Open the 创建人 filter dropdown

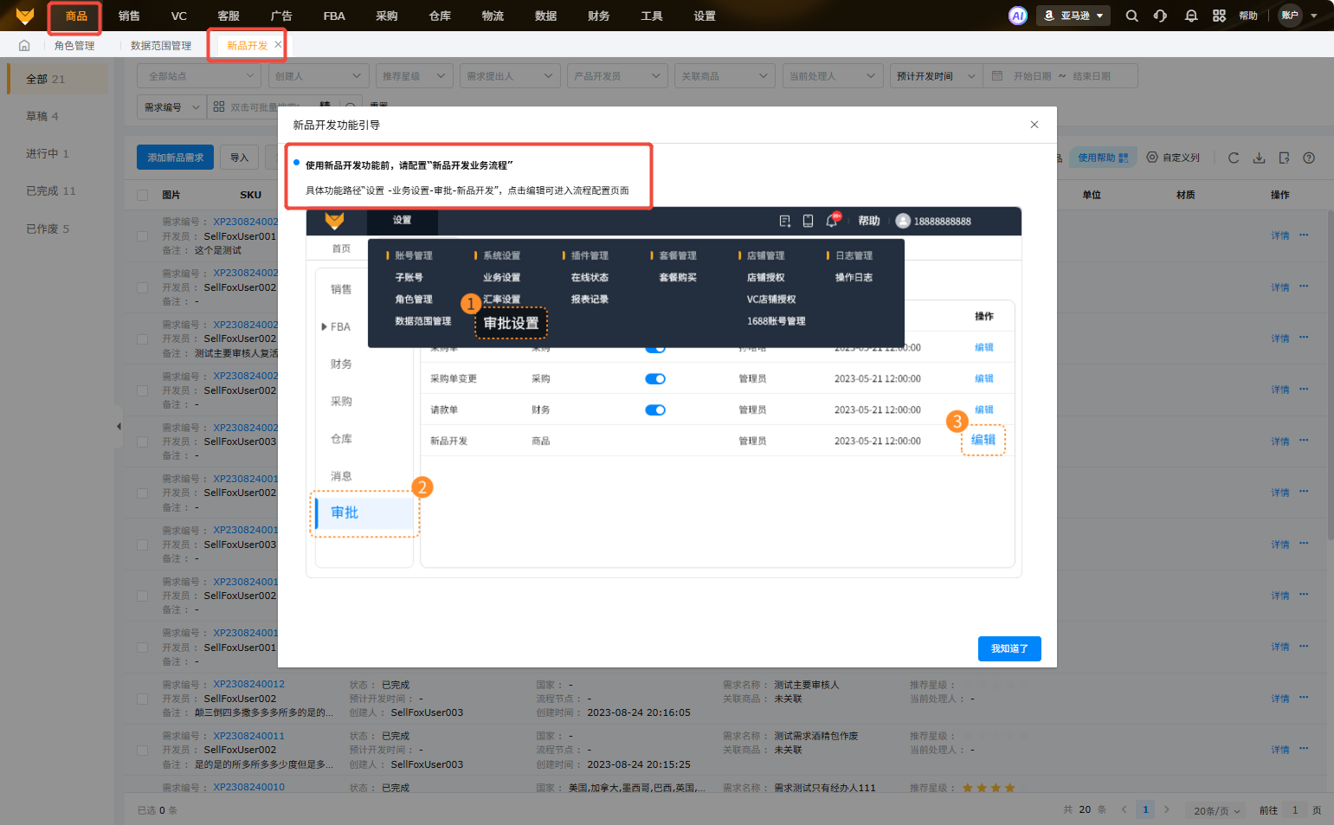click(319, 76)
